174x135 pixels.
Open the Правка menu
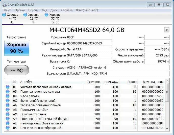[20, 10]
